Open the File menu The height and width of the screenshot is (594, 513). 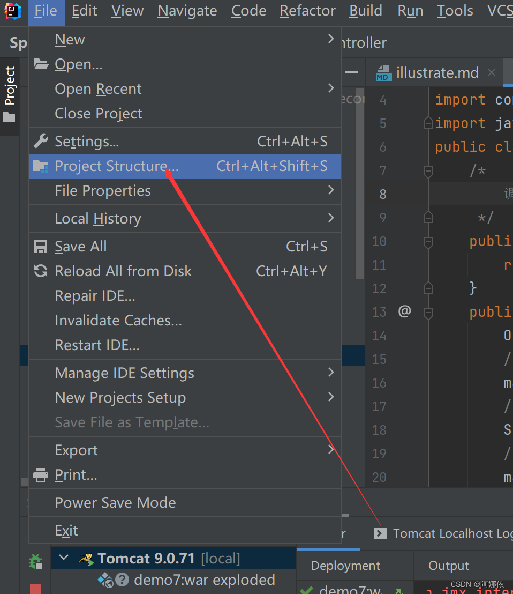point(46,11)
